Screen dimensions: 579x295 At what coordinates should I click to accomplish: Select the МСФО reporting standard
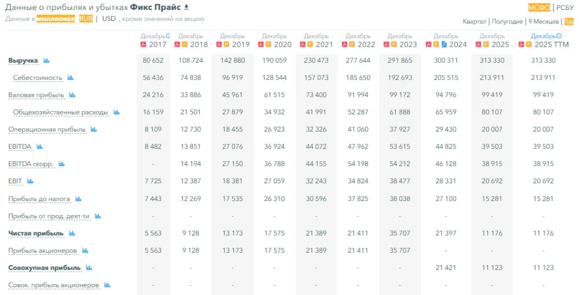pyautogui.click(x=539, y=7)
